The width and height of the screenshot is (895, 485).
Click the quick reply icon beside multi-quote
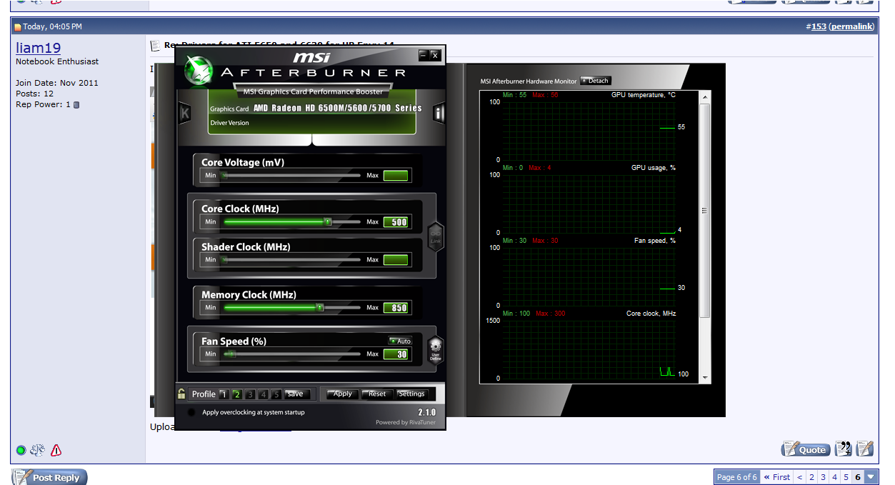[865, 449]
